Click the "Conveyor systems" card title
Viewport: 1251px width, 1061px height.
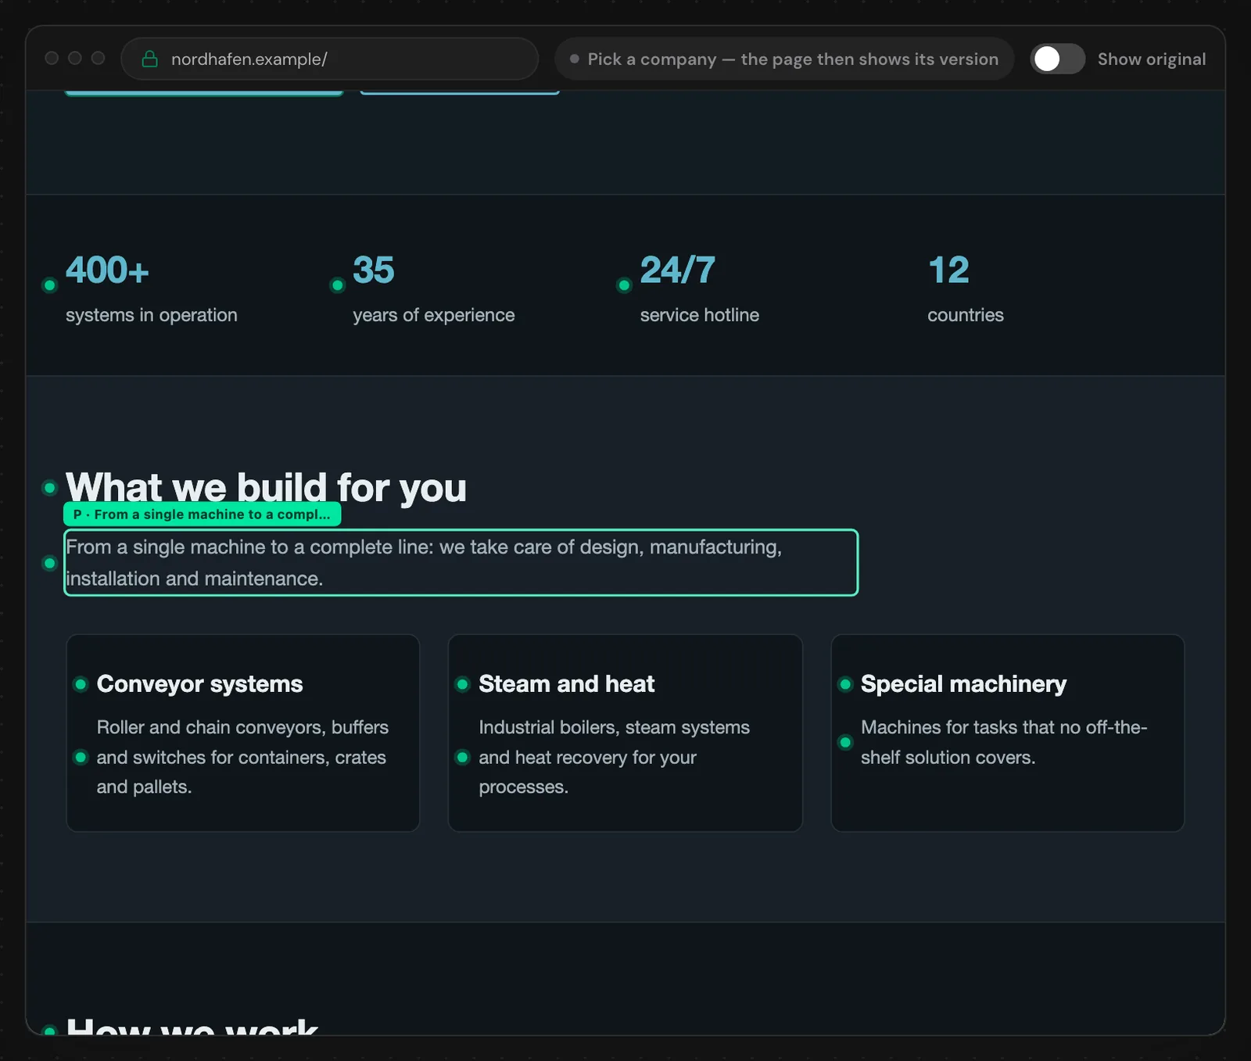coord(200,684)
